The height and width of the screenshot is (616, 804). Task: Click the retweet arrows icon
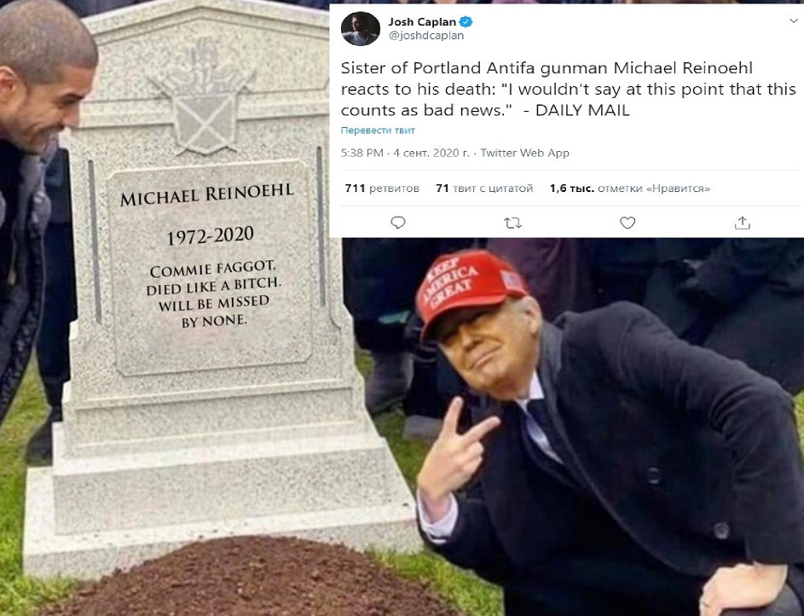[x=512, y=224]
